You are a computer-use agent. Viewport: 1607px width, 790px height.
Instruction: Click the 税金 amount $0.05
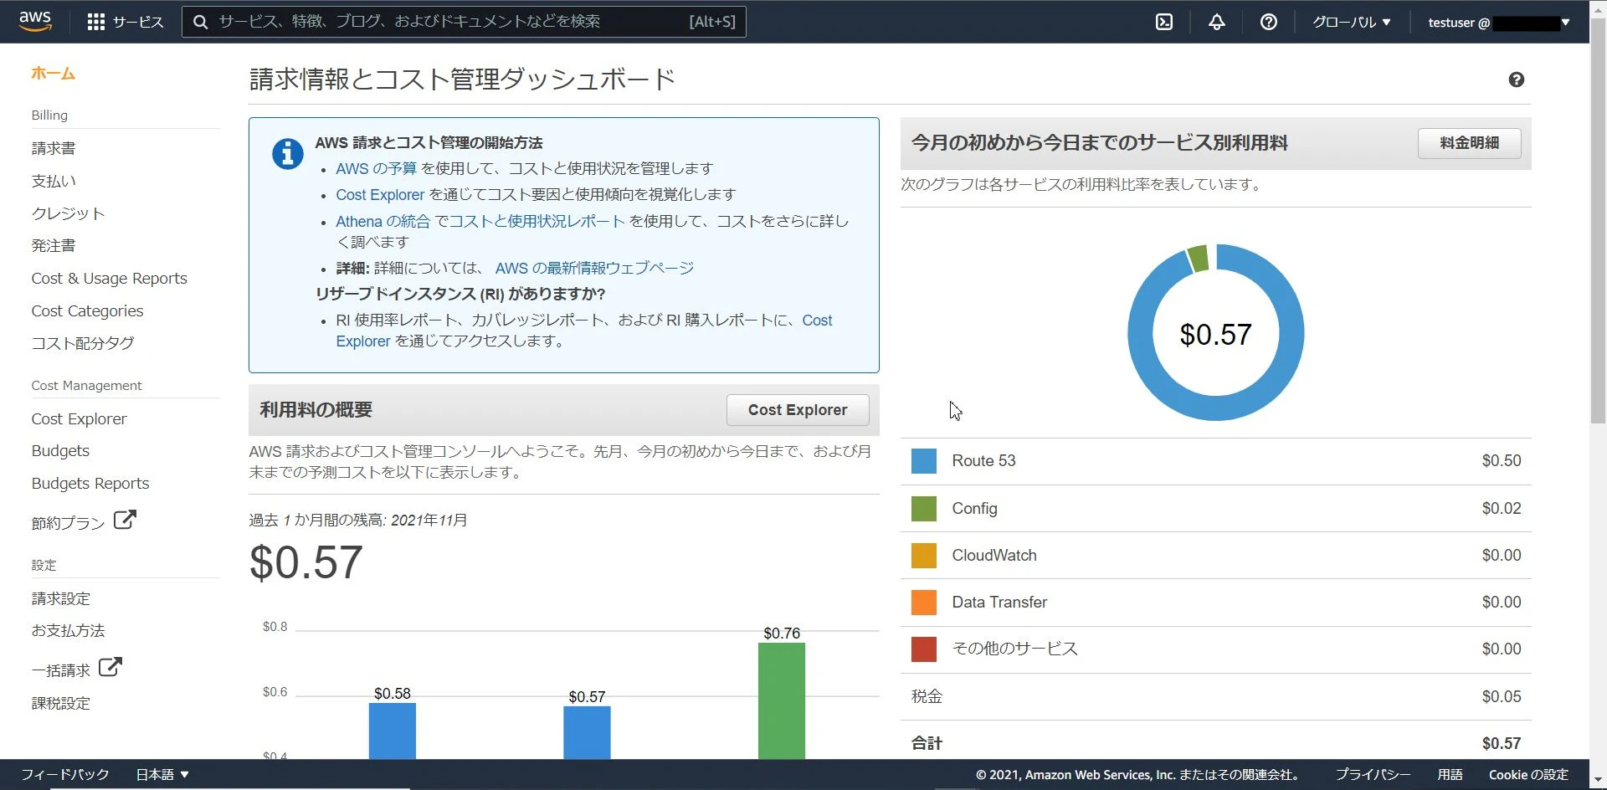[x=1502, y=696]
